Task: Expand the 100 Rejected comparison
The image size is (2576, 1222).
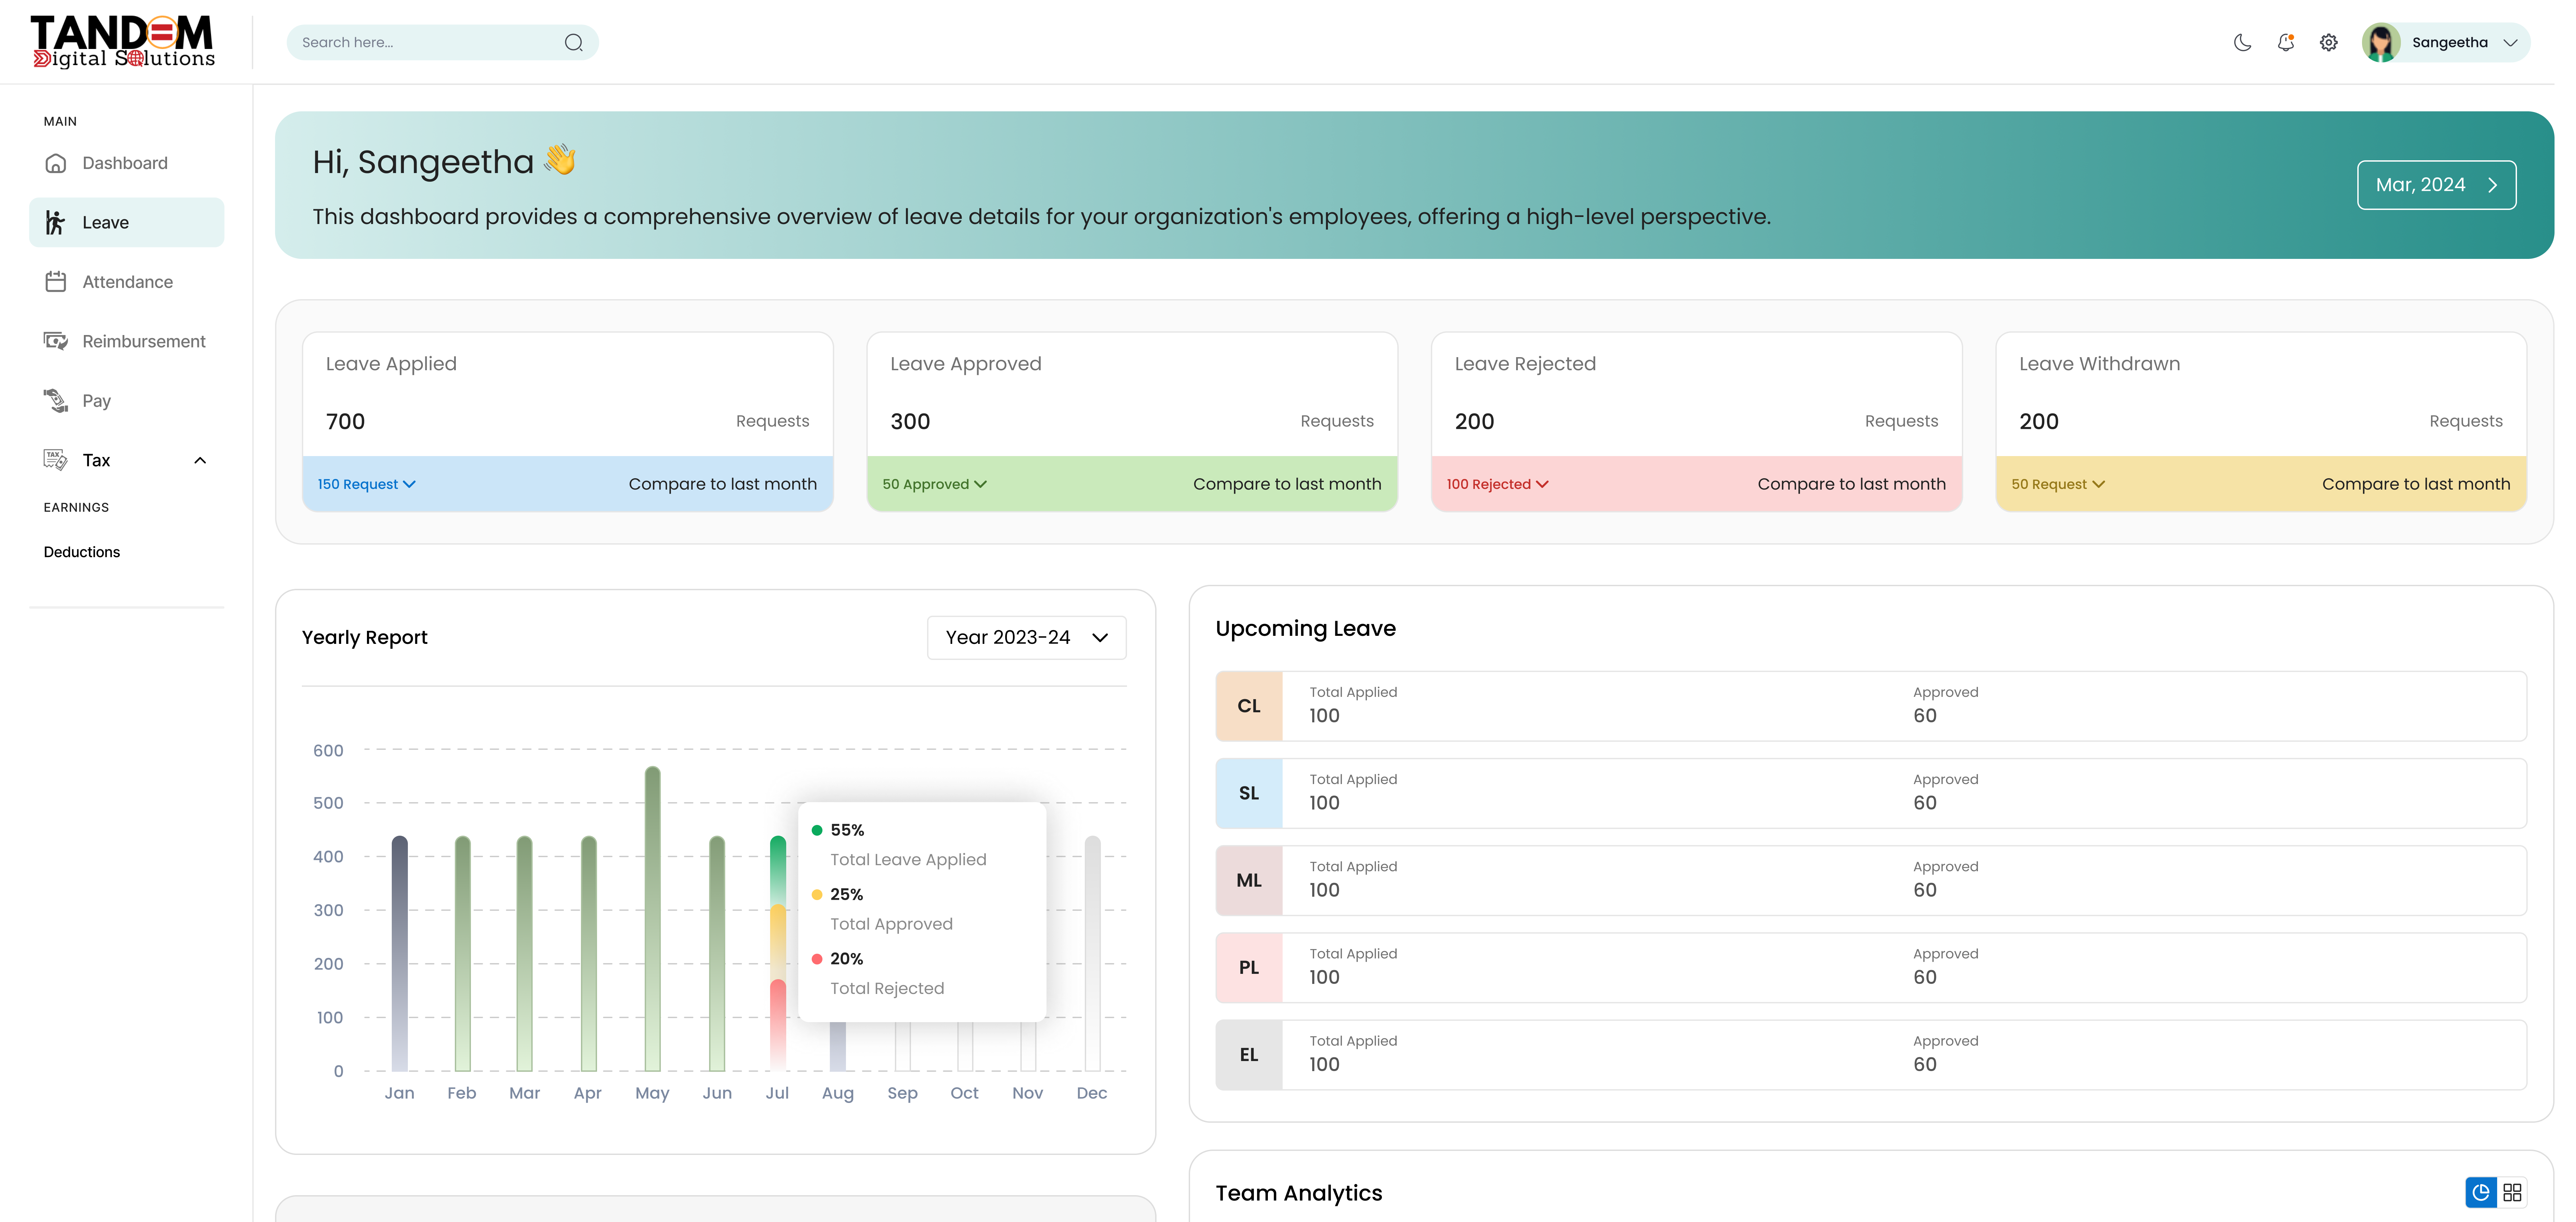Action: pyautogui.click(x=1497, y=484)
